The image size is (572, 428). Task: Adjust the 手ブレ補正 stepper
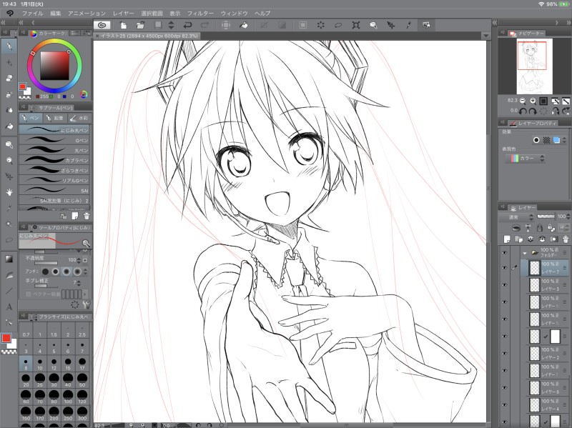79,283
